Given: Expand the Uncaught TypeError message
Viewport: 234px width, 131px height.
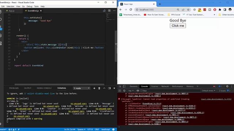Looking at the screenshot, I should tap(121, 99).
